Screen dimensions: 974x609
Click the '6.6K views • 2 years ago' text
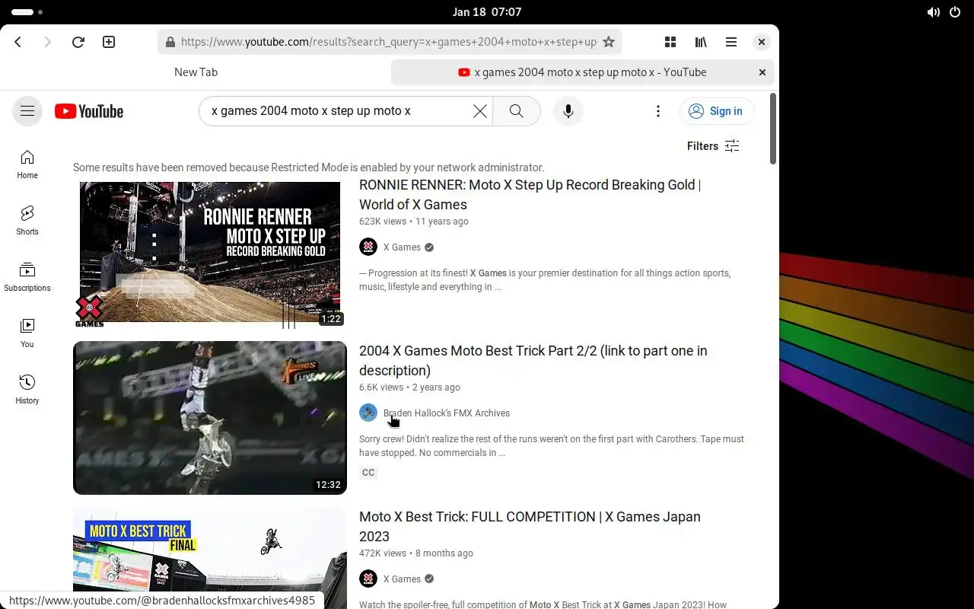[x=409, y=387]
